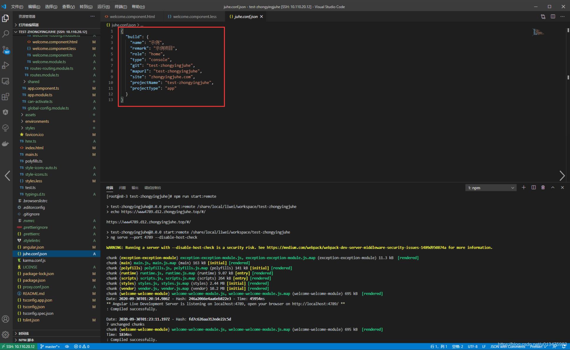The width and height of the screenshot is (570, 350).
Task: Open the Search view in activity bar
Action: [6, 34]
